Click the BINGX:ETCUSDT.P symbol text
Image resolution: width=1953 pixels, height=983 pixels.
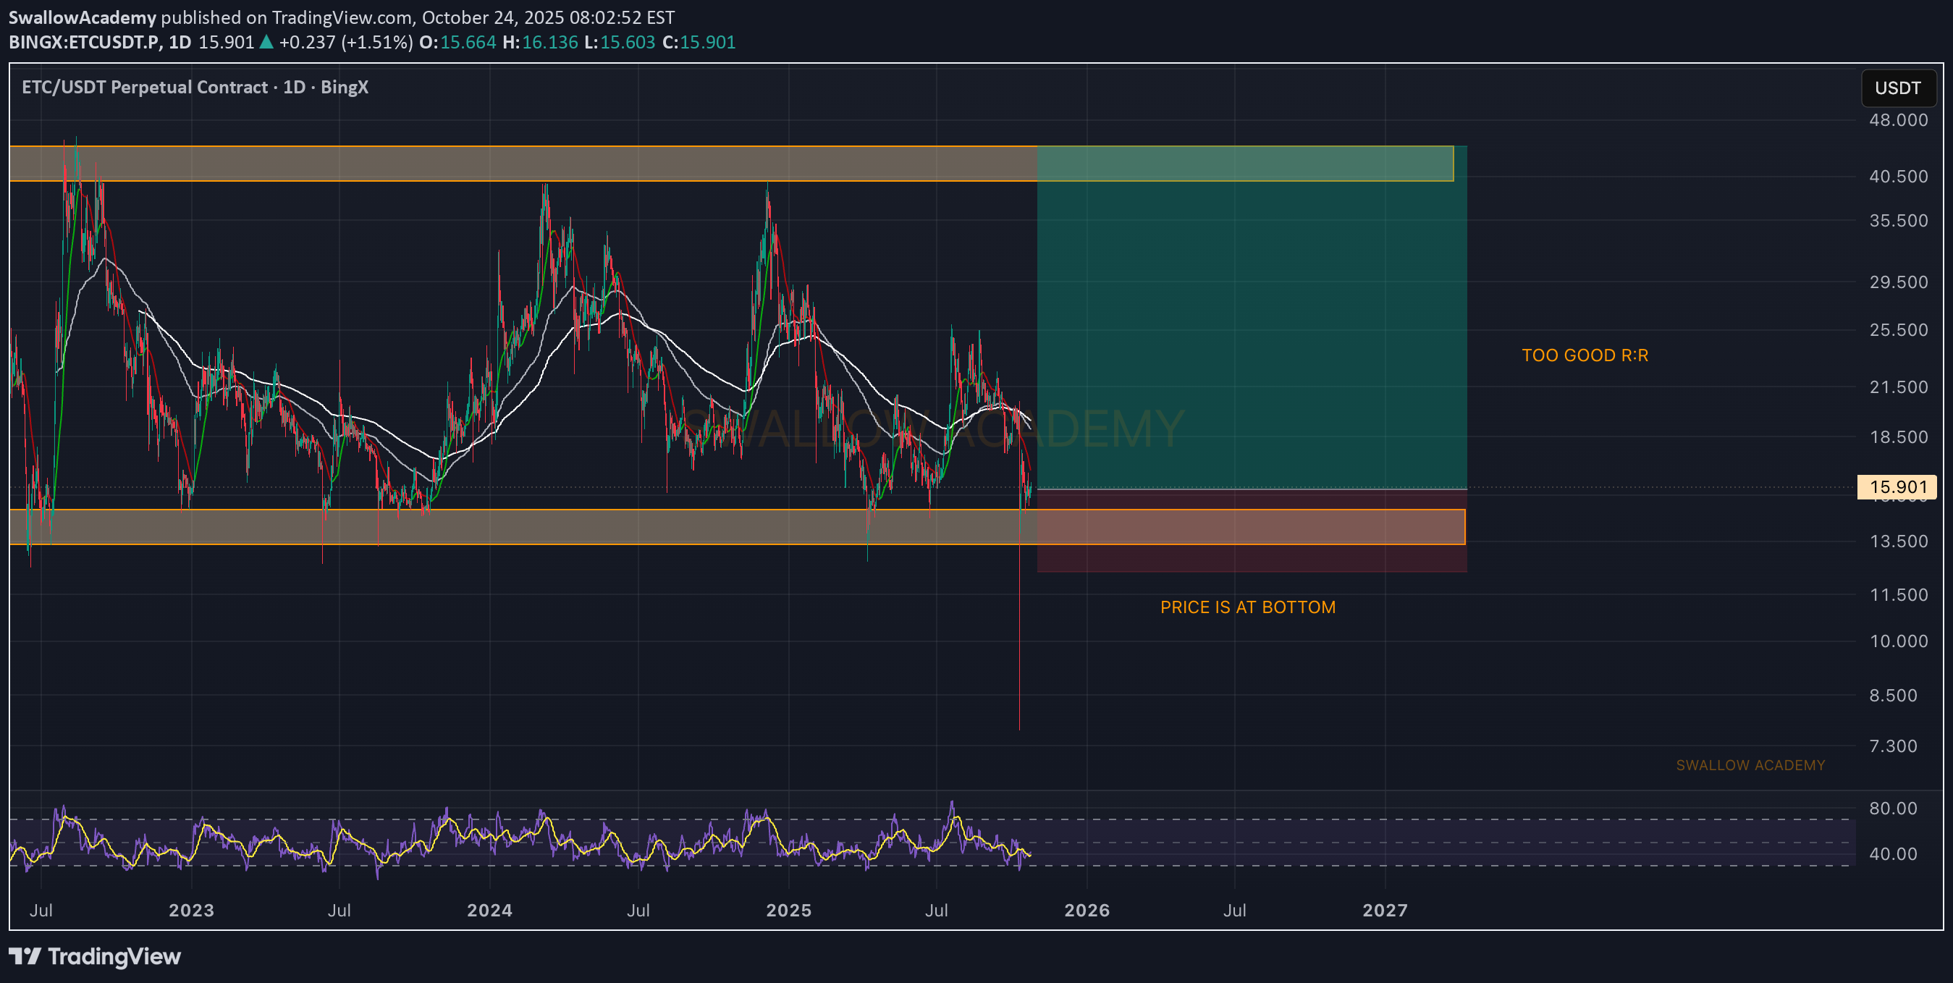84,42
